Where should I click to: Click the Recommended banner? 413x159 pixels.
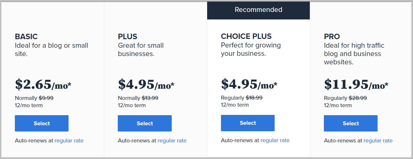coord(258,10)
